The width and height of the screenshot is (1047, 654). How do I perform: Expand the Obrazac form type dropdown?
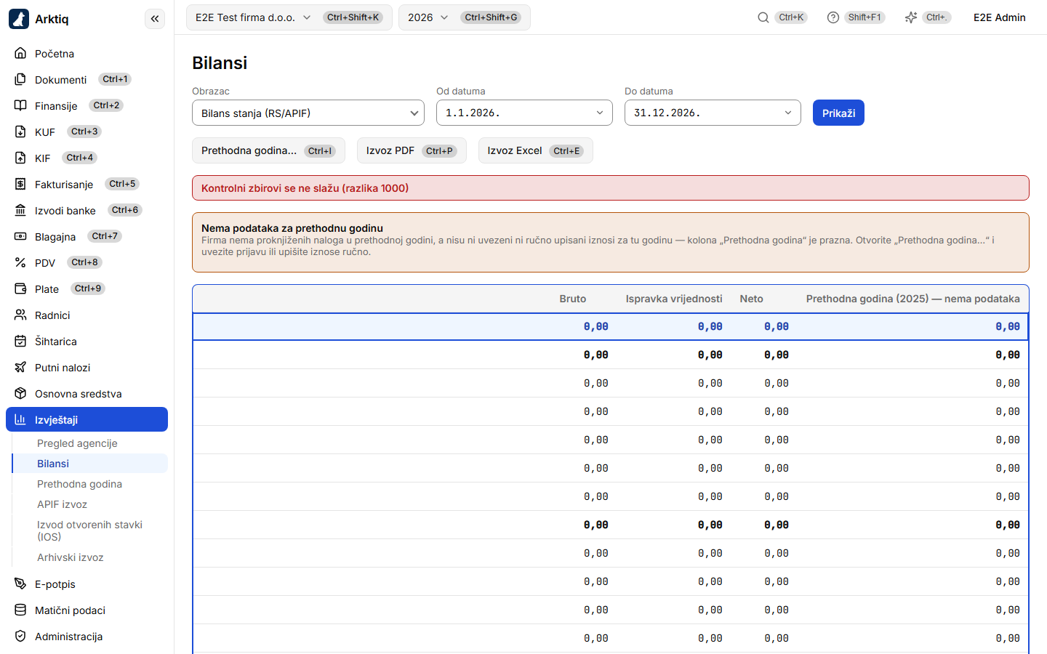click(x=308, y=113)
